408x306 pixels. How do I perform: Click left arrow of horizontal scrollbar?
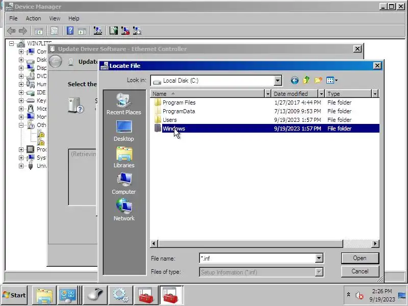pyautogui.click(x=154, y=244)
